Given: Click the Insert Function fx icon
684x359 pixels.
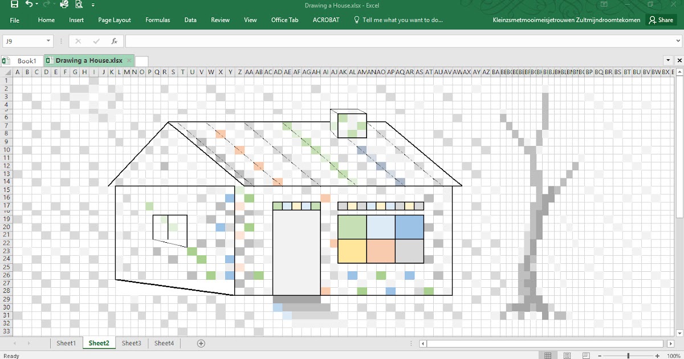Looking at the screenshot, I should click(x=114, y=40).
